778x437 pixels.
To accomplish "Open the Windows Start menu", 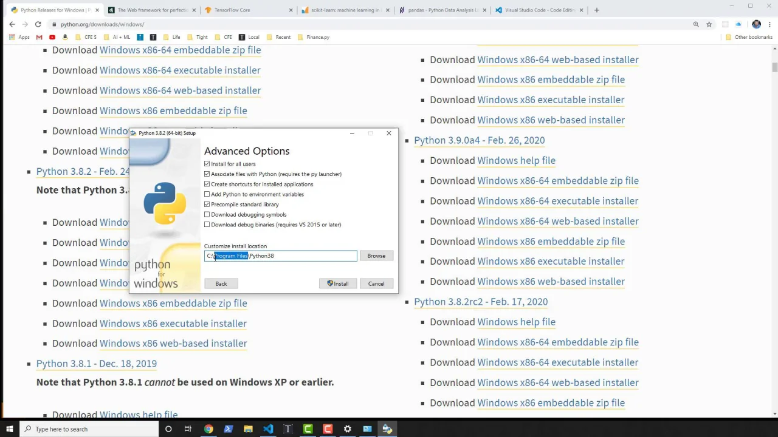I will click(10, 429).
